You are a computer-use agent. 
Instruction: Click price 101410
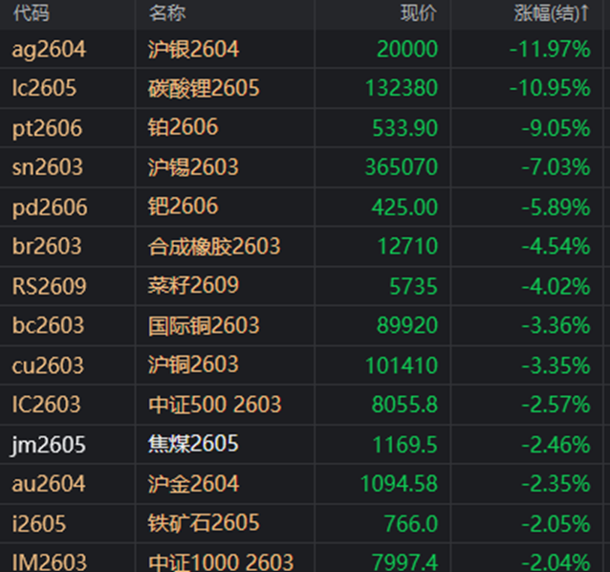point(402,365)
